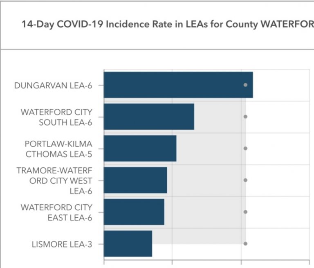Select the Waterford City South LEA-6 bar
The width and height of the screenshot is (314, 268).
tap(149, 117)
